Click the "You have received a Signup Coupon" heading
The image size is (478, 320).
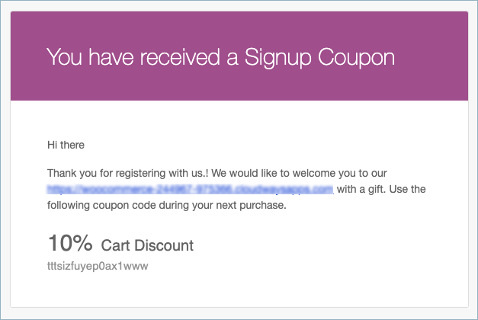[x=220, y=57]
